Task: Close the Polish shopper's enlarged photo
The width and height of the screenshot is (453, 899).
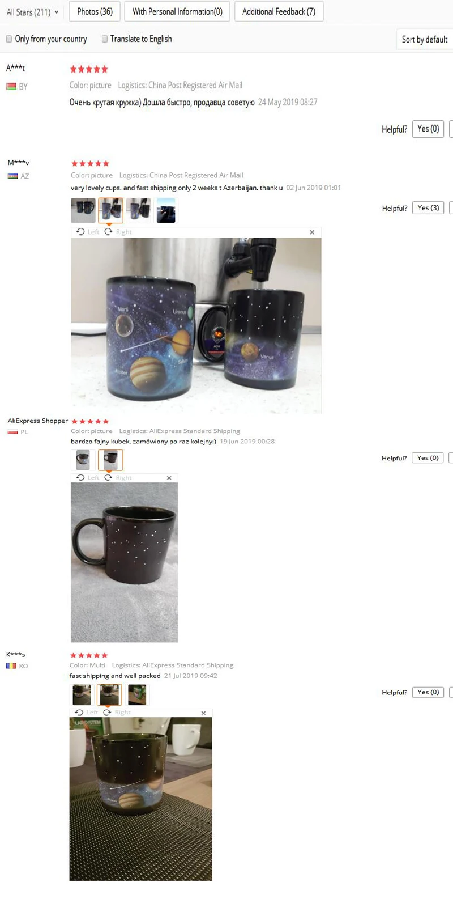Action: (169, 478)
